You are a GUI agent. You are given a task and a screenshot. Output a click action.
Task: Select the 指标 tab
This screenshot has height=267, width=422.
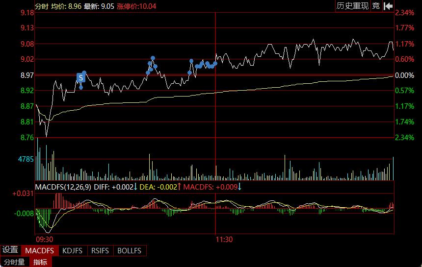click(x=40, y=262)
